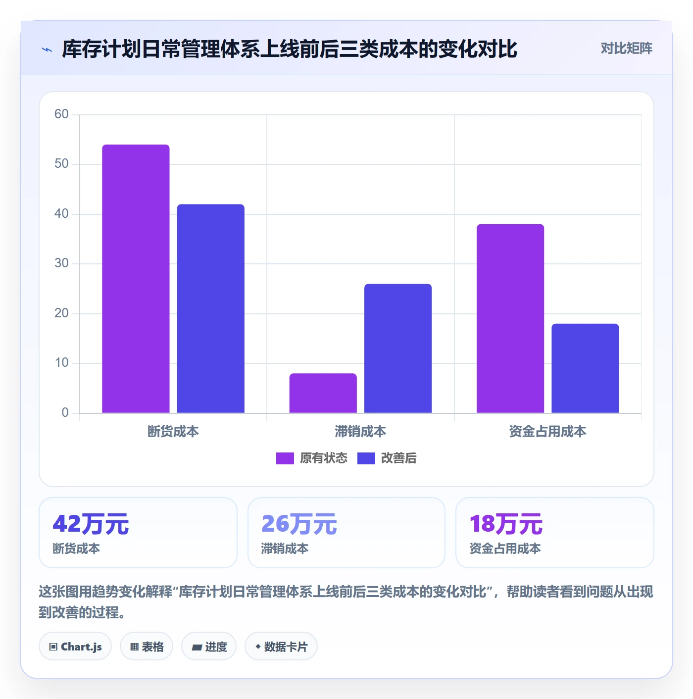The image size is (693, 699).
Task: Click the Chart.js tag square icon
Action: (53, 647)
